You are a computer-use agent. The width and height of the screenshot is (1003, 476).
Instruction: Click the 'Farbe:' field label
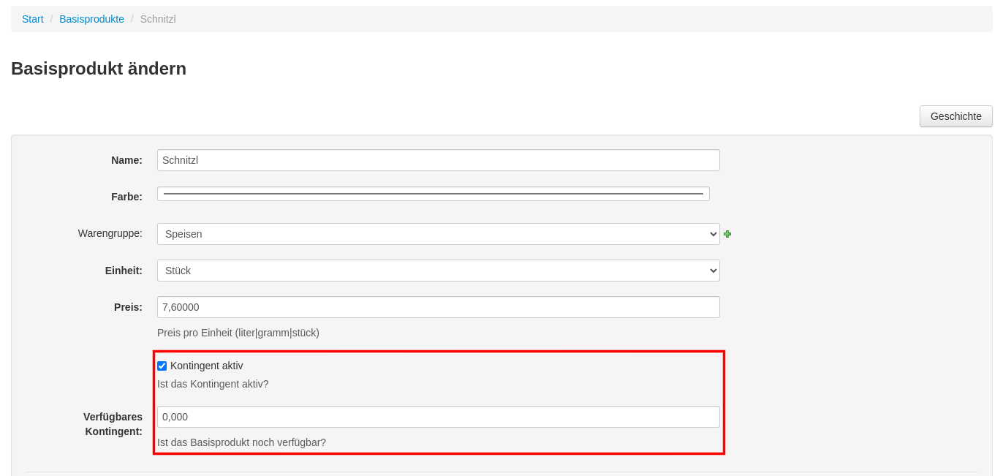[126, 197]
